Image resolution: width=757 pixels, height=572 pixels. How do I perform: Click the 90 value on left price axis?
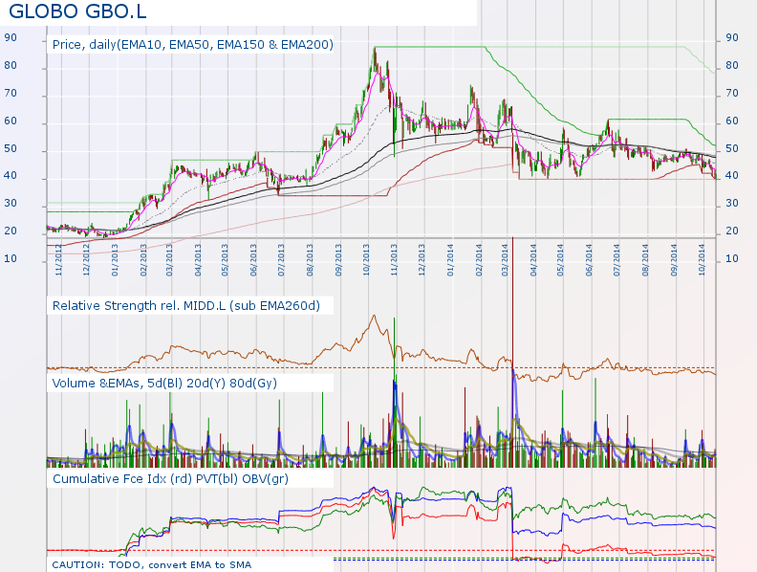11,37
